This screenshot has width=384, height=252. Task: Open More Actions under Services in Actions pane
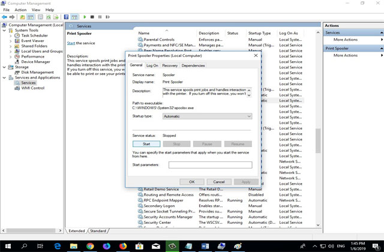[346, 40]
